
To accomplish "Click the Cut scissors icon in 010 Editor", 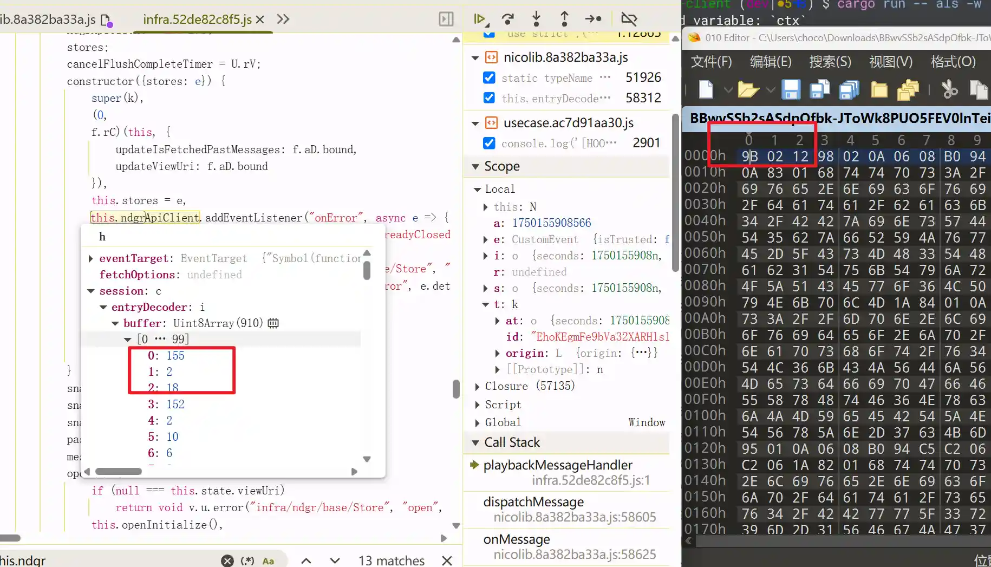I will (949, 89).
